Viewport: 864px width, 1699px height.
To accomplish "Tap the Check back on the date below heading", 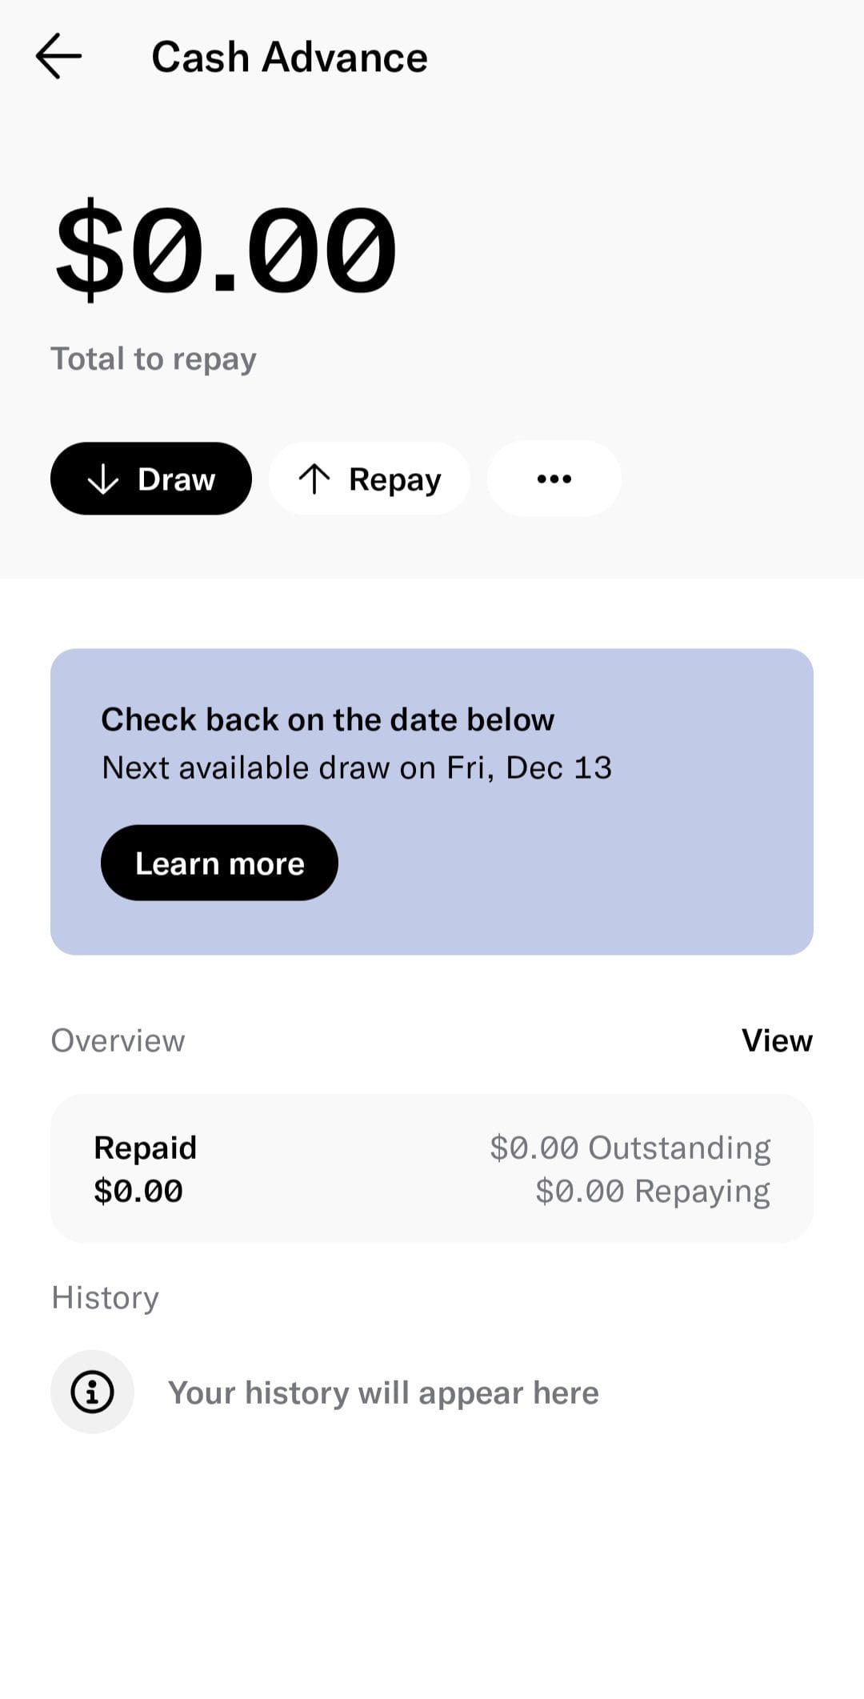I will (327, 719).
